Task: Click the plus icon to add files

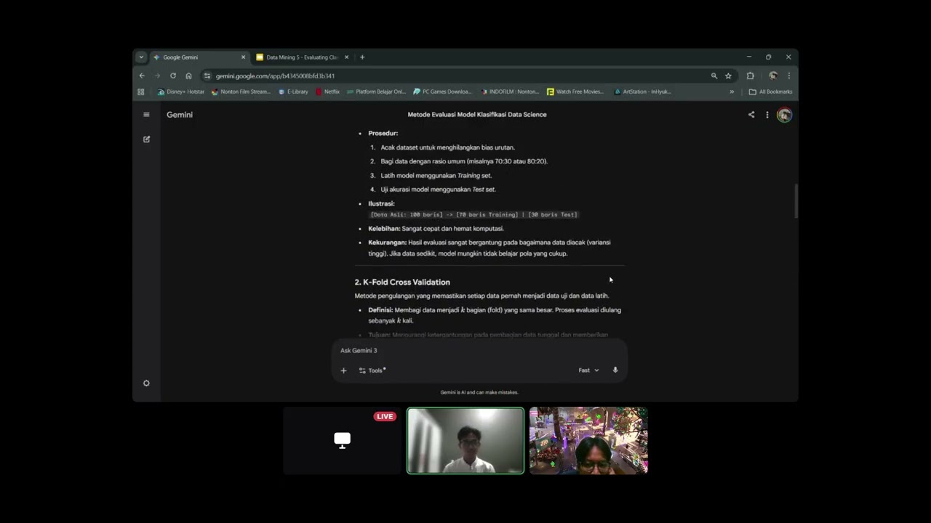Action: click(x=343, y=370)
